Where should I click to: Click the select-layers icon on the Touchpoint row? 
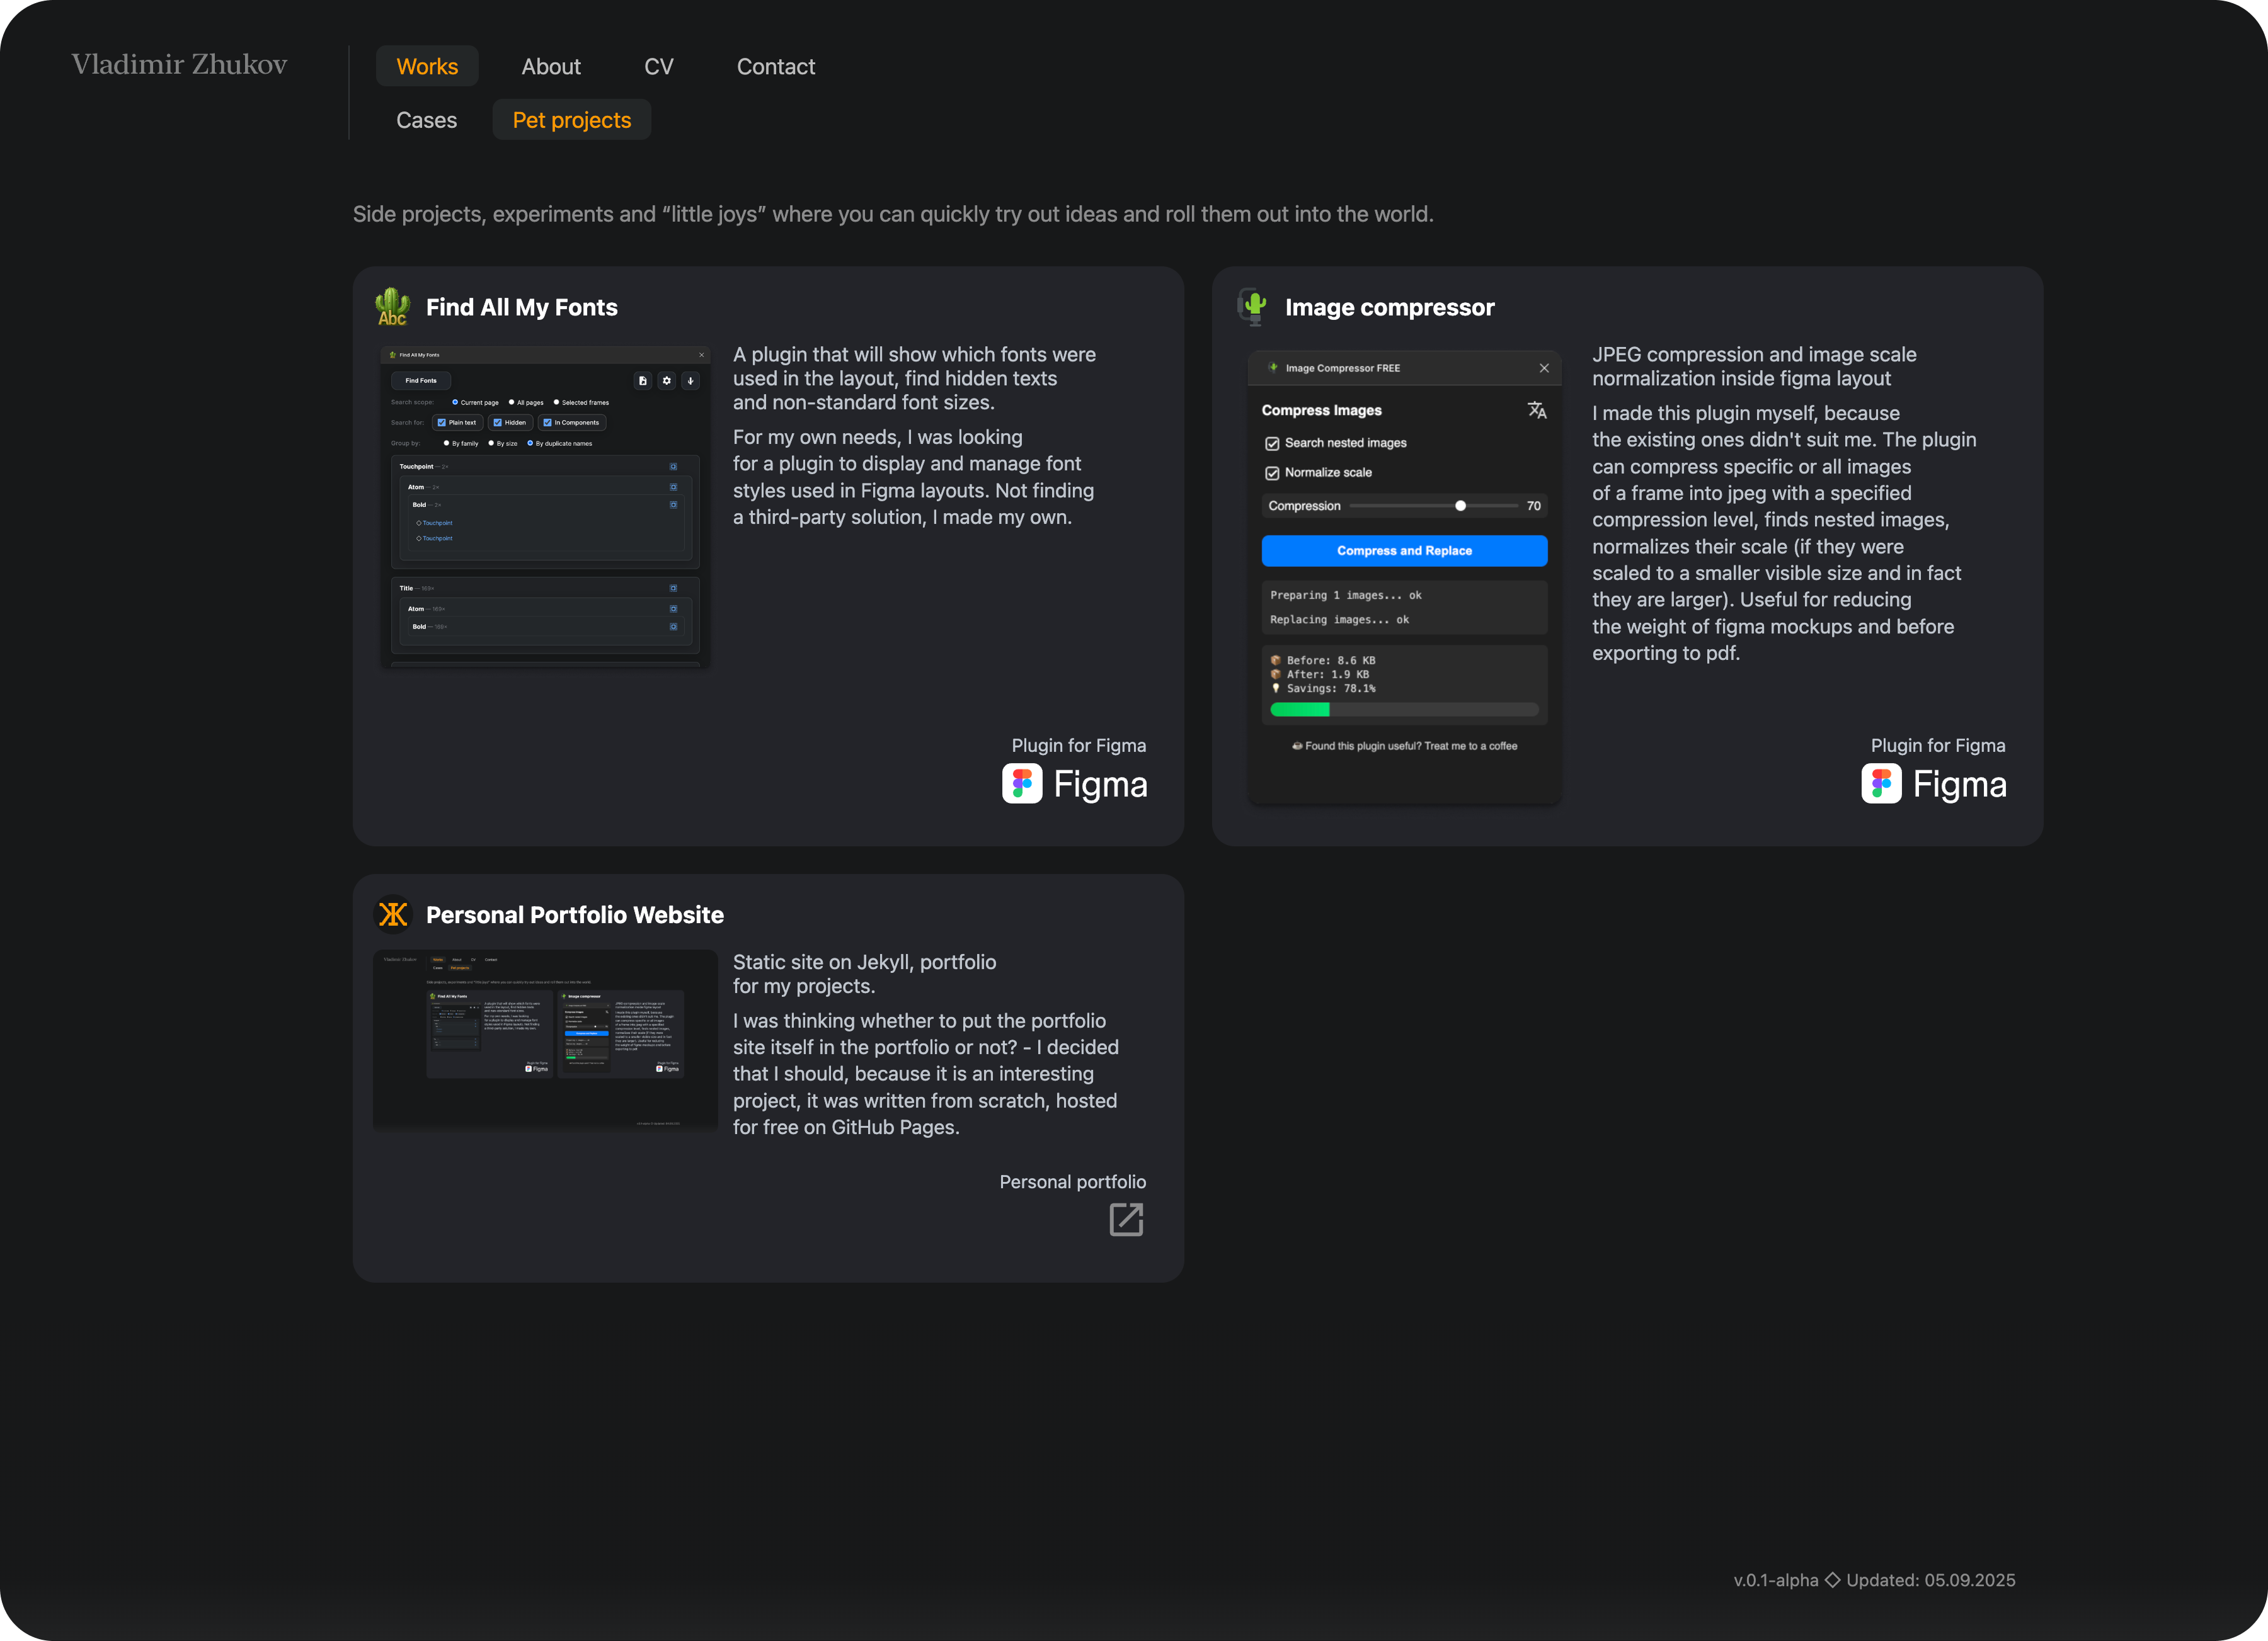[673, 467]
